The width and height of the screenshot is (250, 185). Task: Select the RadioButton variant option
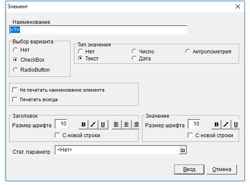(16, 70)
